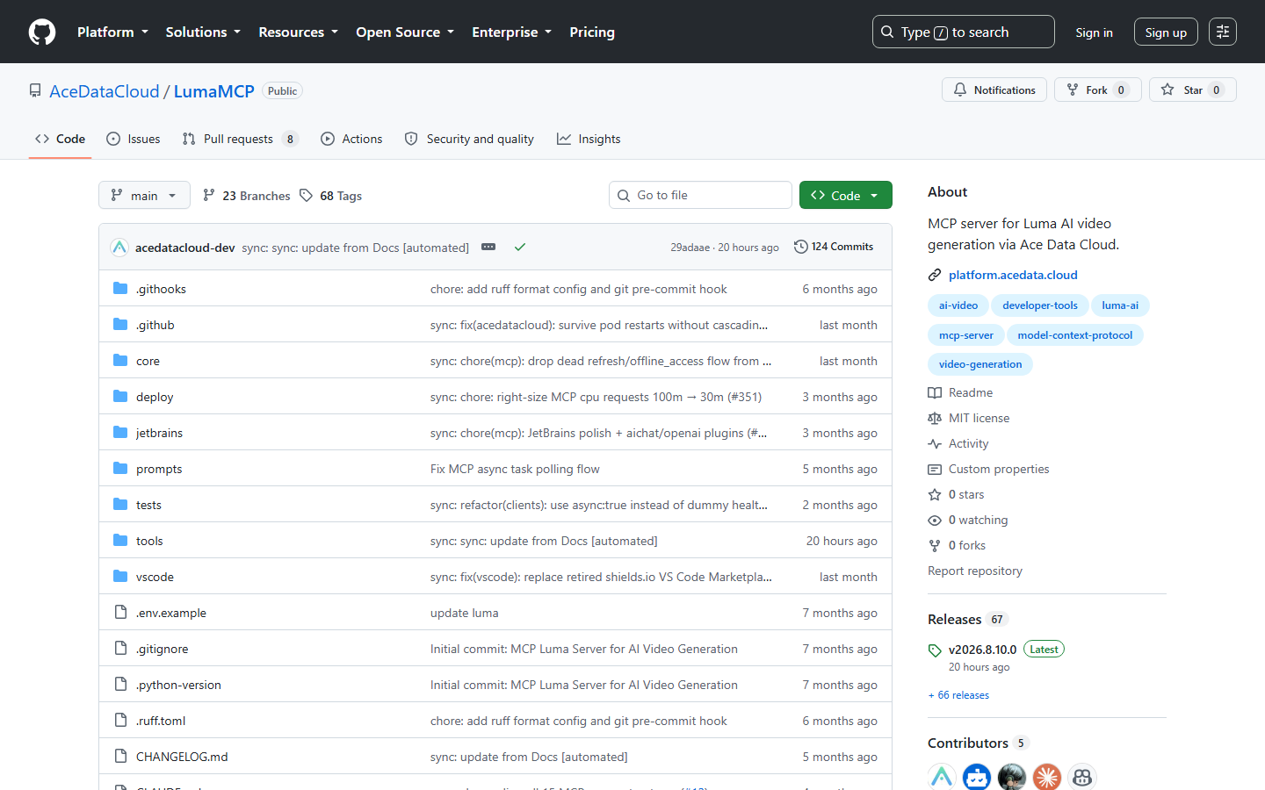Open the GitHub homepage logo
This screenshot has height=790, width=1265.
[x=42, y=32]
